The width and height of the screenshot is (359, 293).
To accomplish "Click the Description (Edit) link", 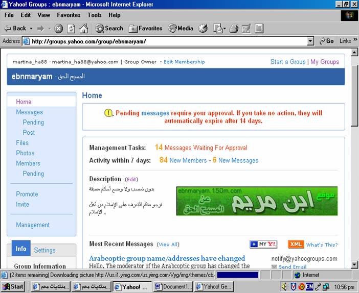I will [131, 179].
